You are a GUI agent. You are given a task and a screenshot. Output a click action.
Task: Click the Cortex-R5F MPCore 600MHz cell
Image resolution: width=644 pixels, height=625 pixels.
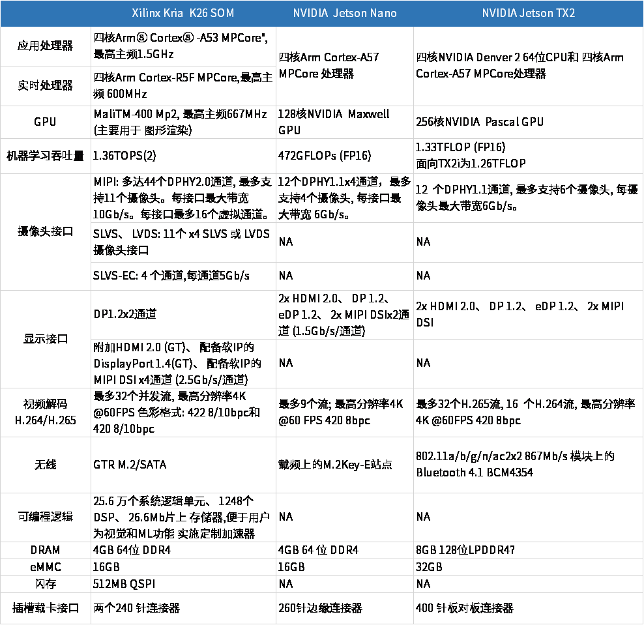point(183,86)
